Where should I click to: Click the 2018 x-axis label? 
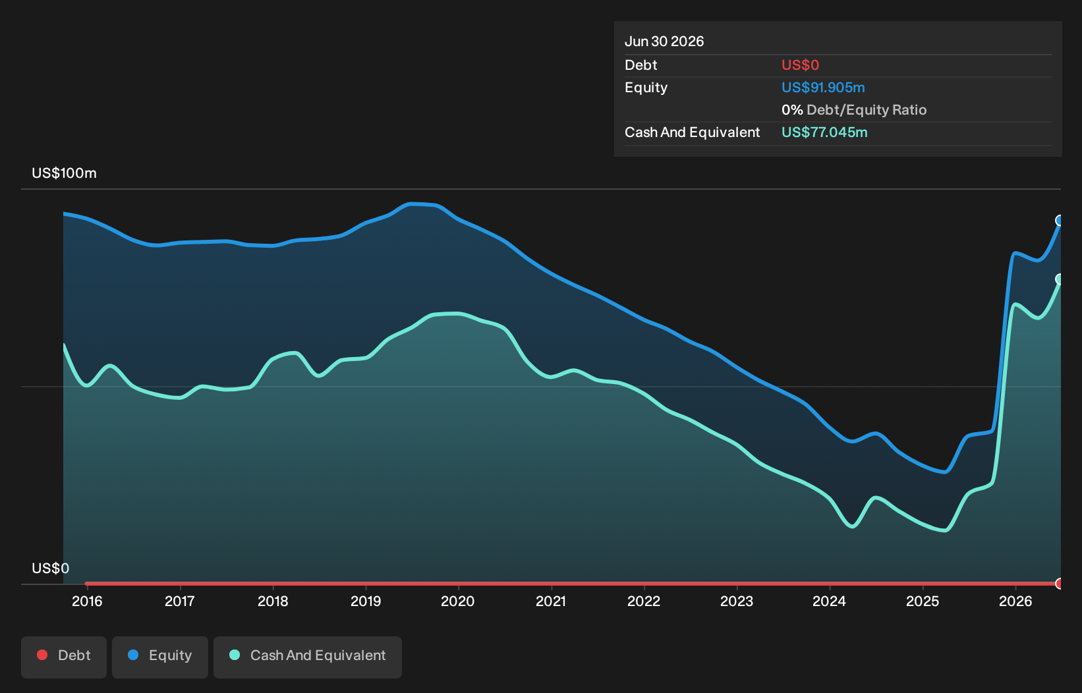pyautogui.click(x=273, y=601)
